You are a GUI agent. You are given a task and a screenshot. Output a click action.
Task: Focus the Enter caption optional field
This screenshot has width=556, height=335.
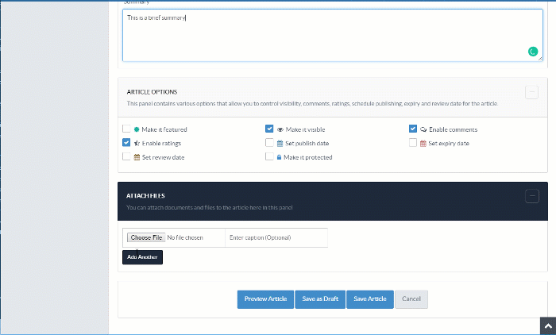click(x=276, y=237)
